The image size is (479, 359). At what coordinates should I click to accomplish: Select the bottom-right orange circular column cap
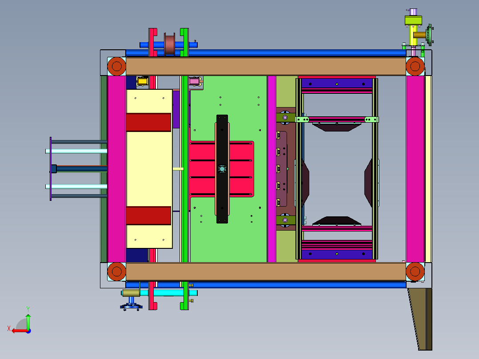[x=415, y=271]
